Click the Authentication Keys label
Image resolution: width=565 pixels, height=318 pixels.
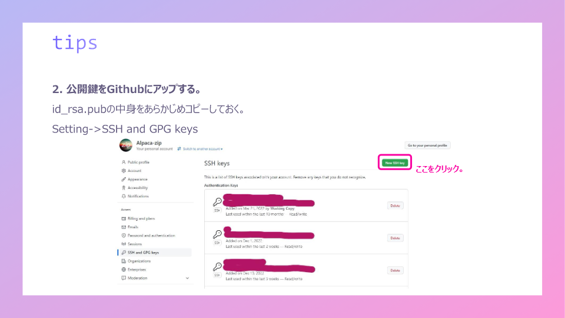pyautogui.click(x=221, y=185)
